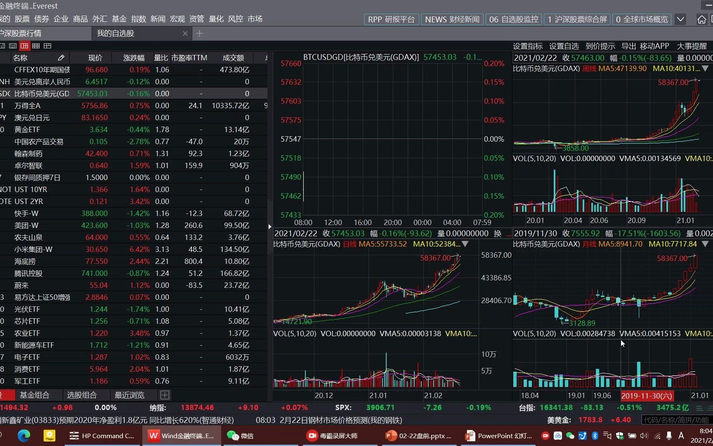
Task: Click the home icon in the top toolbar
Action: coord(701,19)
